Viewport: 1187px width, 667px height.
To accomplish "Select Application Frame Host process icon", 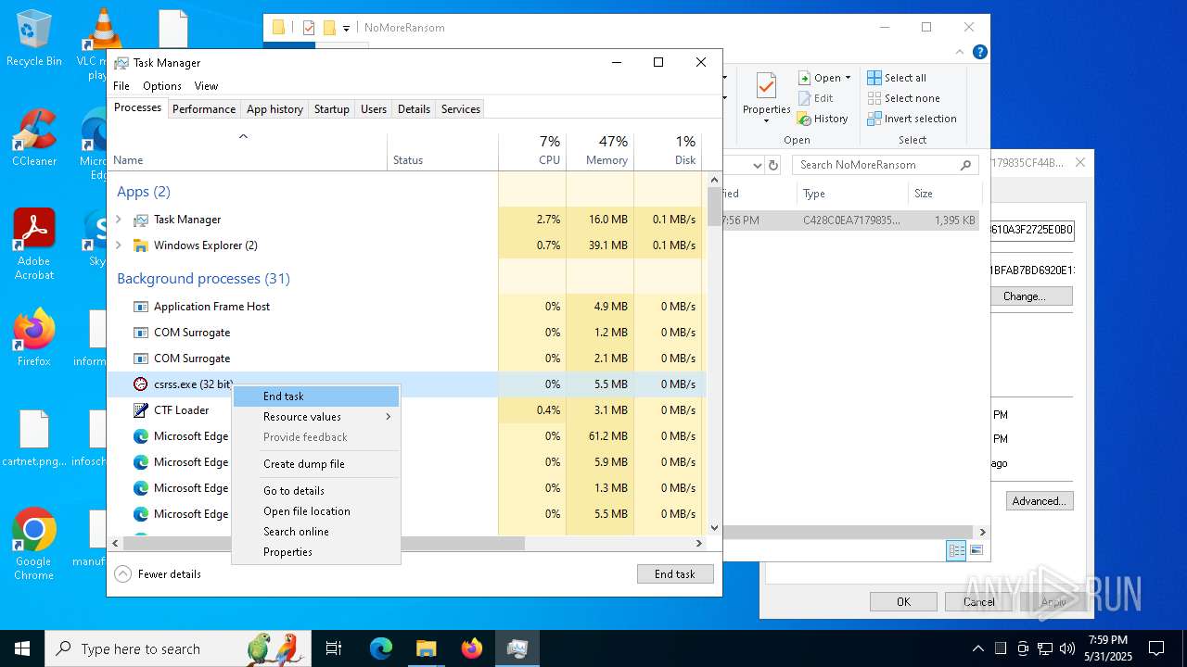I will [140, 307].
